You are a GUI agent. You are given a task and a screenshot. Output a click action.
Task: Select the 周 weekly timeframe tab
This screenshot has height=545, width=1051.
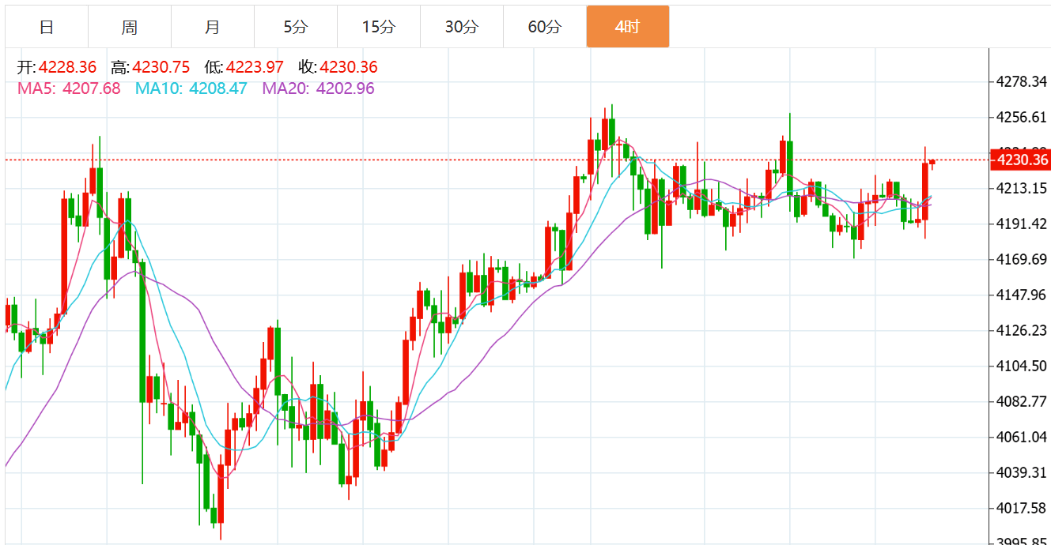tap(130, 27)
